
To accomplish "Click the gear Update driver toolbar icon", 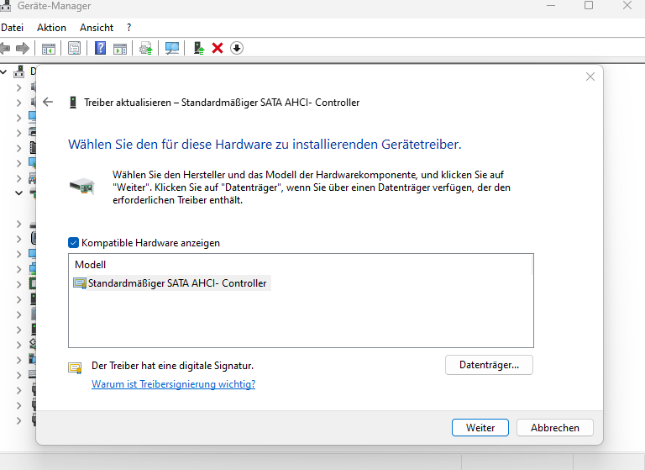I will pos(145,48).
